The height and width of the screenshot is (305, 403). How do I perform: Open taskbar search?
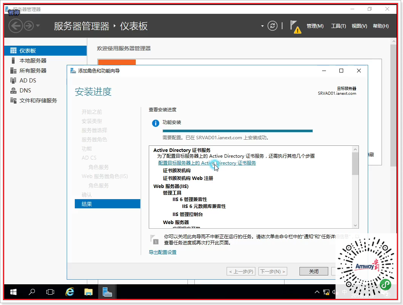point(32,292)
